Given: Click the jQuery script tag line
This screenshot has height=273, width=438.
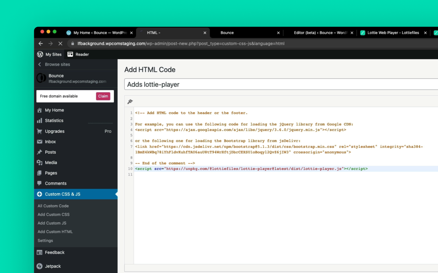Looking at the screenshot, I should [x=241, y=130].
